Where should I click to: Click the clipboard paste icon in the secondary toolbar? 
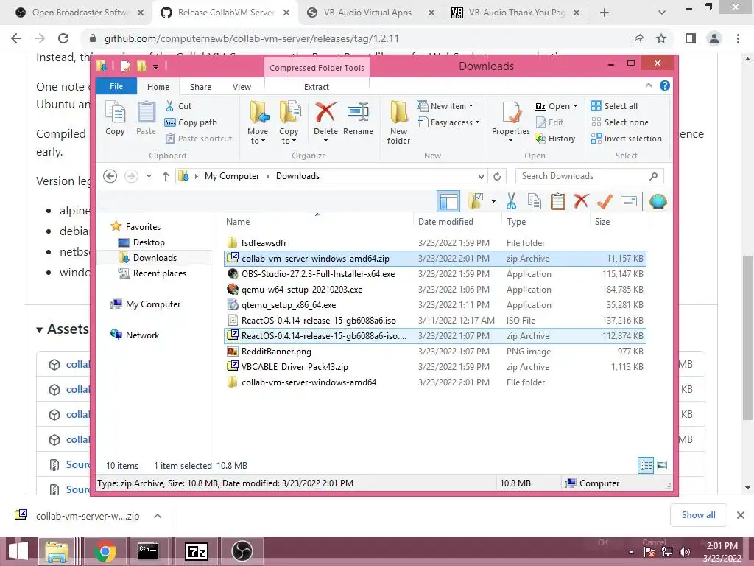(x=558, y=201)
